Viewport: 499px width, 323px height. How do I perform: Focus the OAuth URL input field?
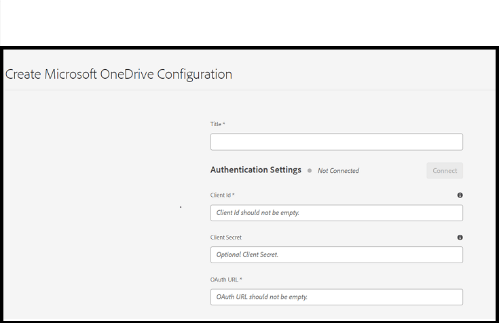(336, 297)
